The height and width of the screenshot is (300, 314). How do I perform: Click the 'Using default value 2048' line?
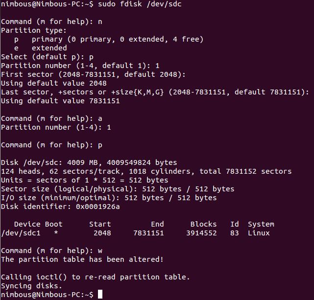54,83
